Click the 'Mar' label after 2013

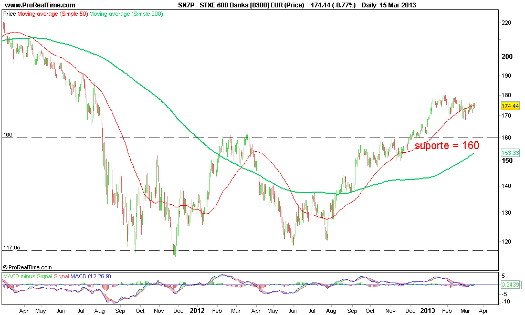pos(465,311)
